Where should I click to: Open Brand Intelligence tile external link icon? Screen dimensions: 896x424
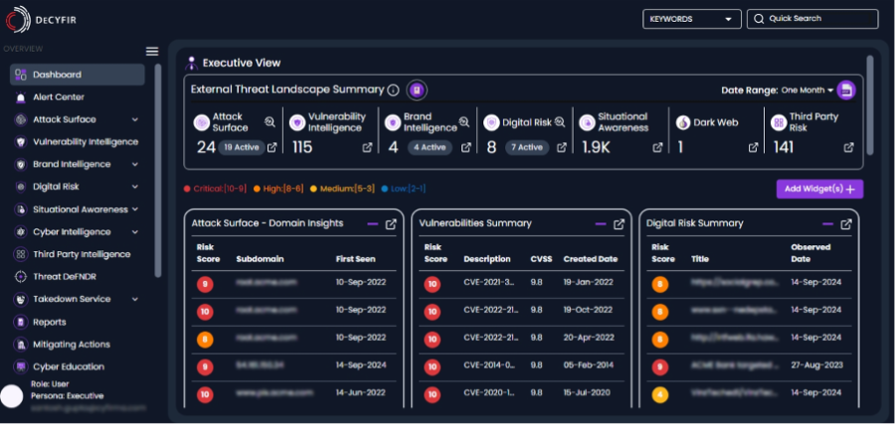tap(466, 148)
